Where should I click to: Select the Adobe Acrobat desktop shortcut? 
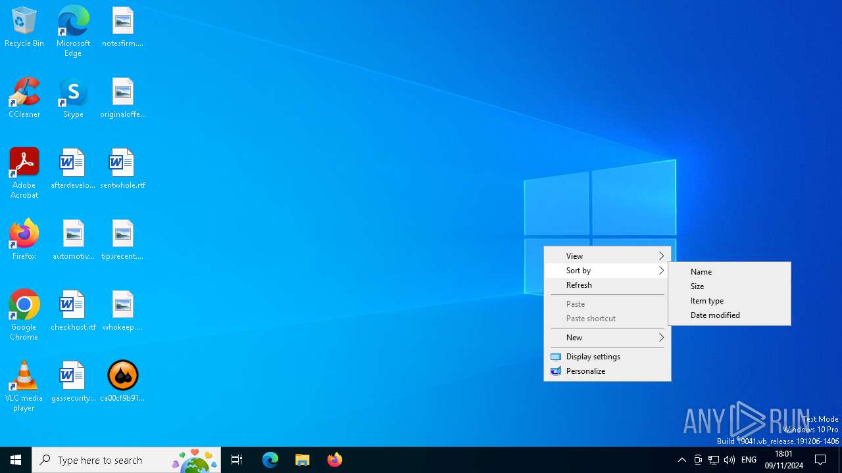[24, 173]
